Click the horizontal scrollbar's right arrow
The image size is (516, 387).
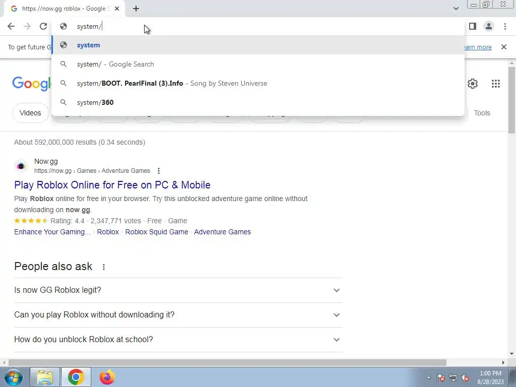coord(503,362)
